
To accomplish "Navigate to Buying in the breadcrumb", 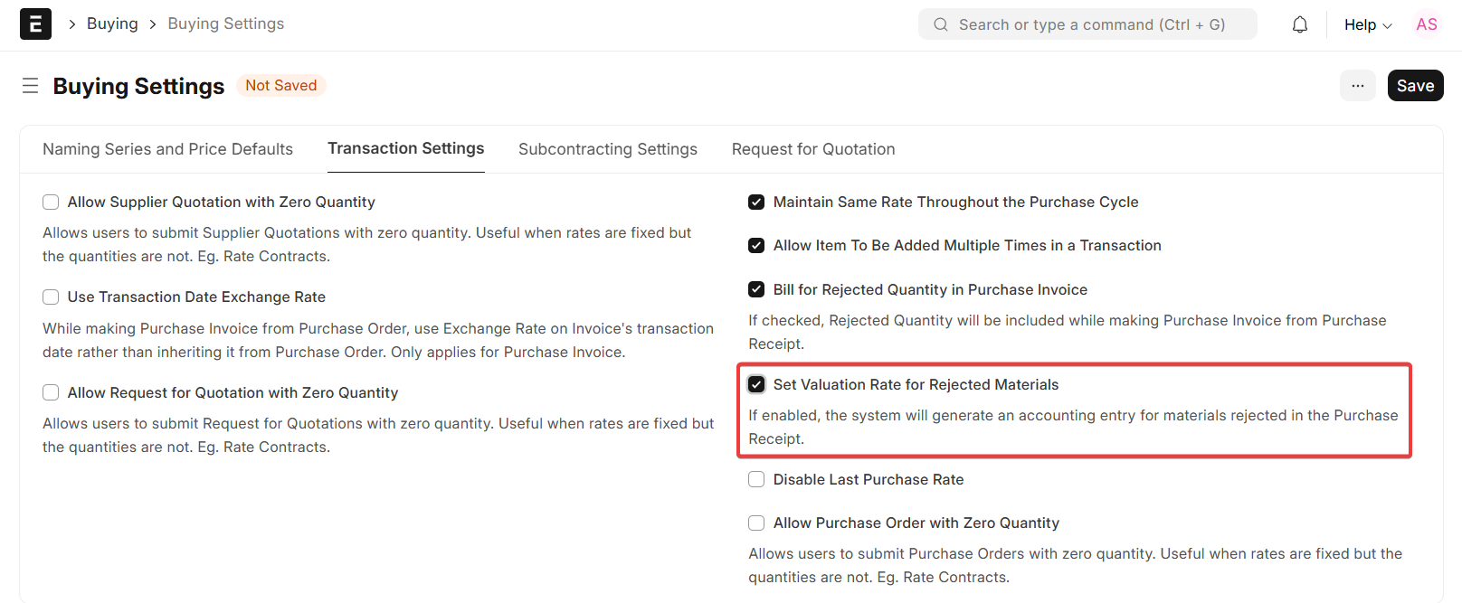I will pos(112,24).
